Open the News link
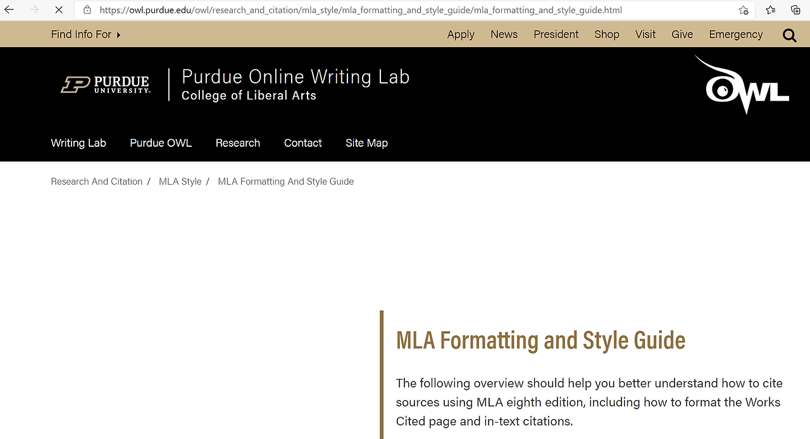The image size is (810, 439). [504, 34]
